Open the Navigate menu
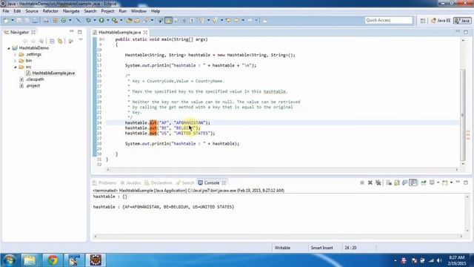This screenshot has height=267, width=474. point(71,11)
